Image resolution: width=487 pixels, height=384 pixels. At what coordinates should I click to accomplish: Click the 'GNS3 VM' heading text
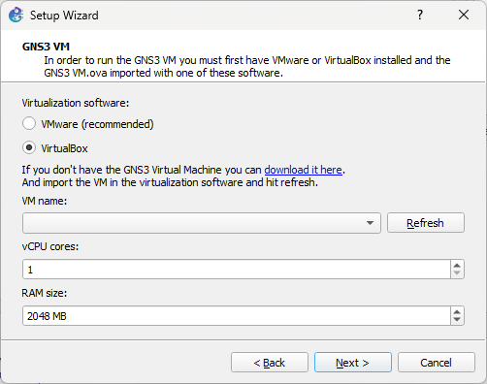click(x=46, y=47)
